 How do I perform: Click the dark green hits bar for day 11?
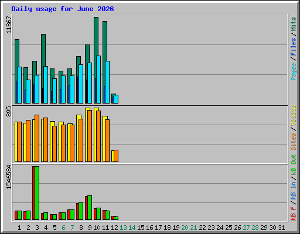105,41
